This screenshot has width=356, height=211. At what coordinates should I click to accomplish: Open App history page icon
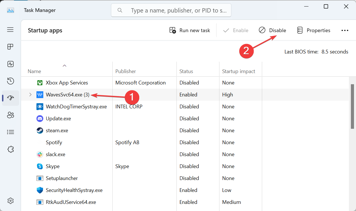(11, 81)
